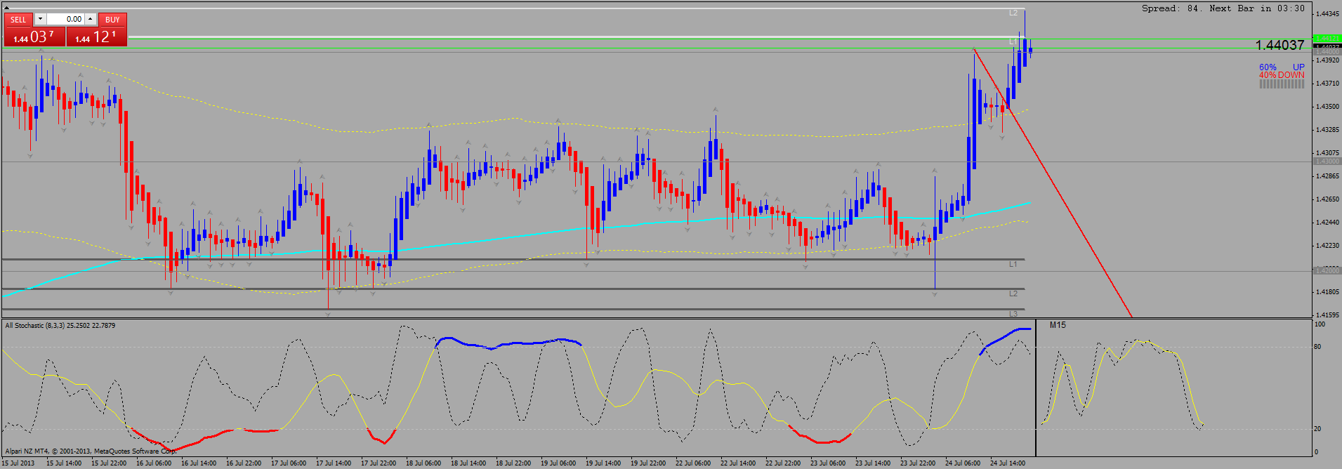This screenshot has height=469, width=1342.
Task: Click the trade volume input field
Action: (65, 19)
